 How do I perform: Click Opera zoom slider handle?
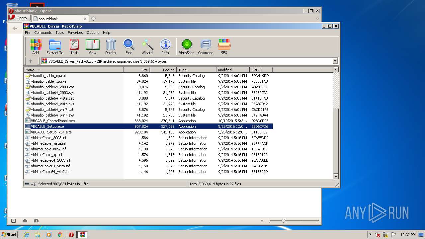pyautogui.click(x=283, y=221)
